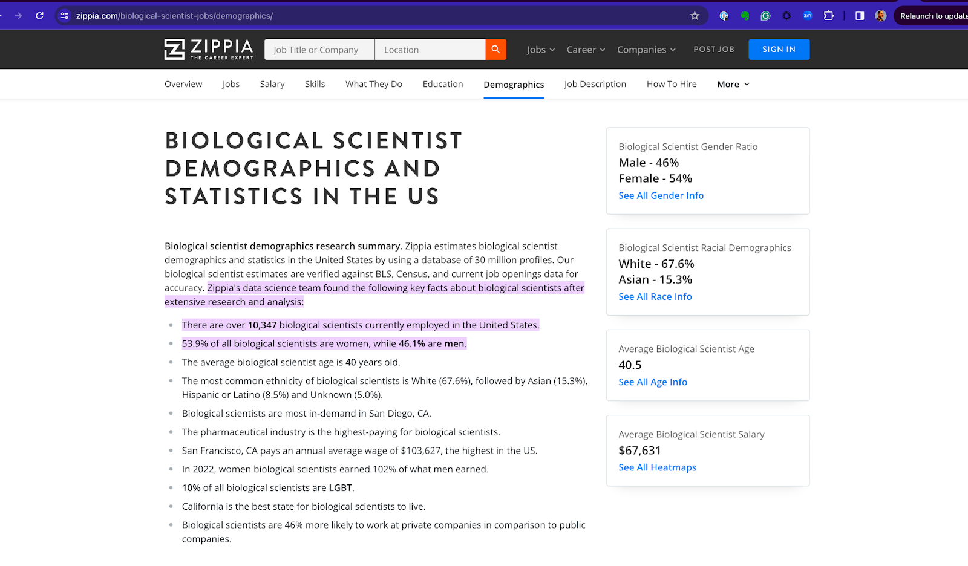The width and height of the screenshot is (968, 566).
Task: Click the average age 40 bullet
Action: (x=291, y=362)
